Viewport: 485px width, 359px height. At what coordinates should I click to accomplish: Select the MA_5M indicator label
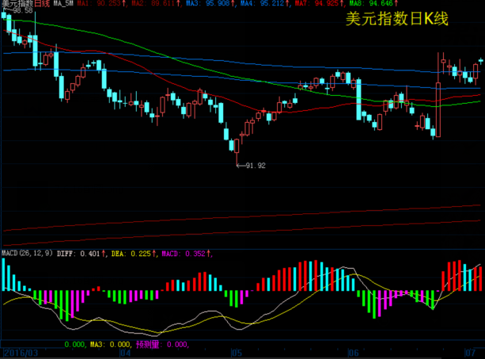click(x=63, y=4)
